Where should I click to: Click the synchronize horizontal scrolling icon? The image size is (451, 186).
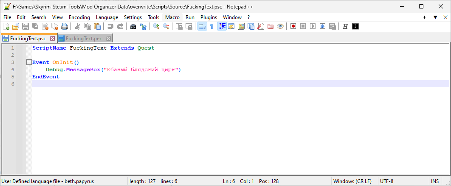pos(189,26)
